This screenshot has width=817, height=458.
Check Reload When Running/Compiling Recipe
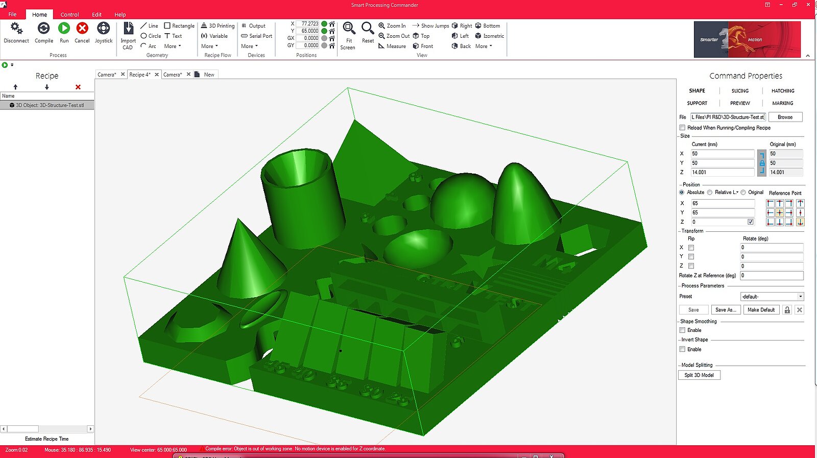click(682, 128)
